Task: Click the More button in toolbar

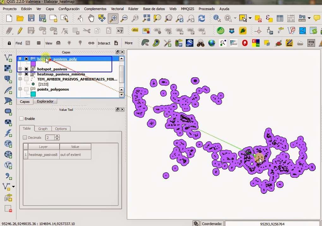Action: 129,43
